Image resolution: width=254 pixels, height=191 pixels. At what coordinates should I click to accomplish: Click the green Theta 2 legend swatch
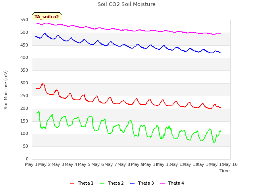pos(102,184)
